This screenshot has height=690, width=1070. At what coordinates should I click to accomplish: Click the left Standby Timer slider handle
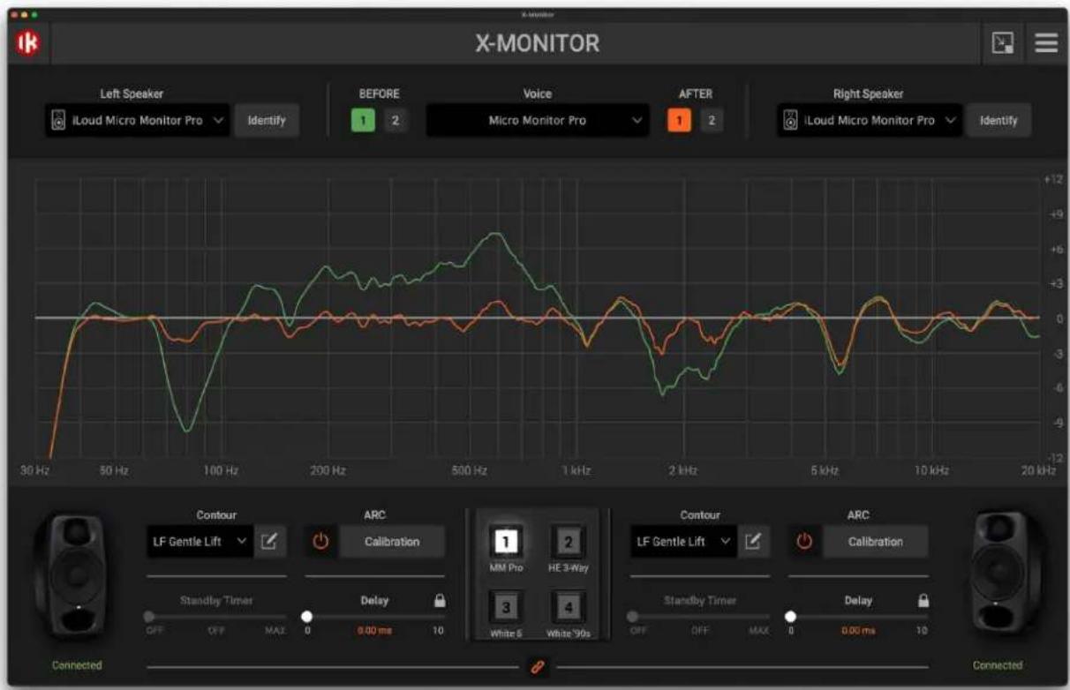(148, 617)
